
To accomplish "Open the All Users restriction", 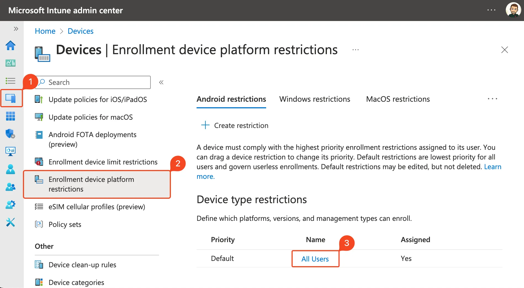I will tap(315, 259).
